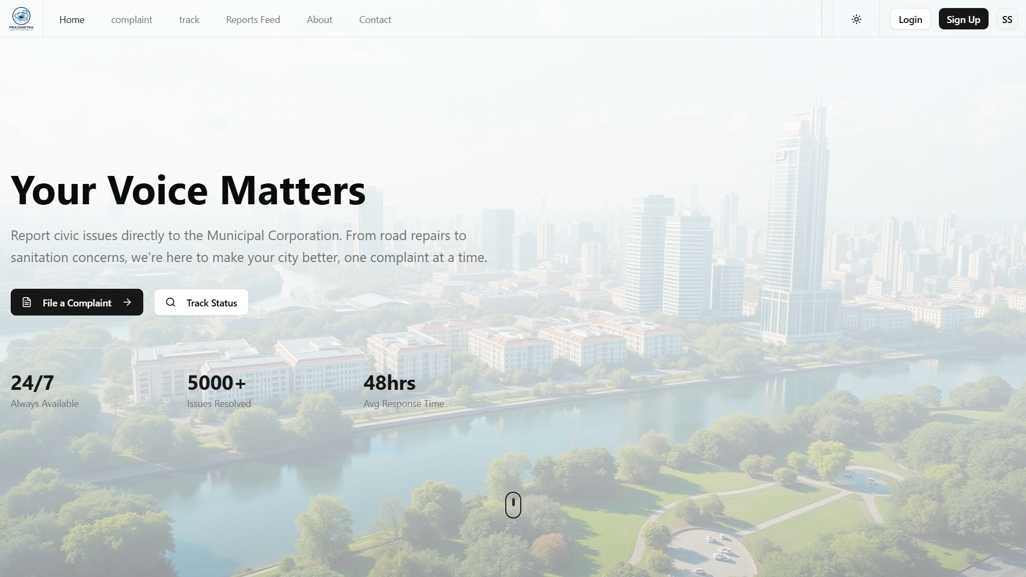Click the mouse scroll-down indicator
Viewport: 1026px width, 577px height.
(x=513, y=505)
